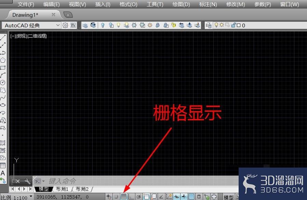Open the [-] viewport controls menu
The image size is (307, 200).
coord(13,36)
